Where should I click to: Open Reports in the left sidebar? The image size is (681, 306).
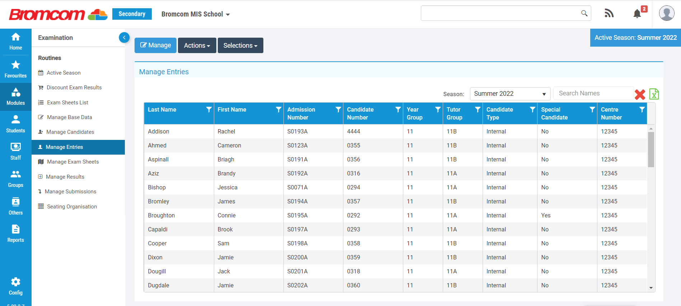(x=15, y=234)
